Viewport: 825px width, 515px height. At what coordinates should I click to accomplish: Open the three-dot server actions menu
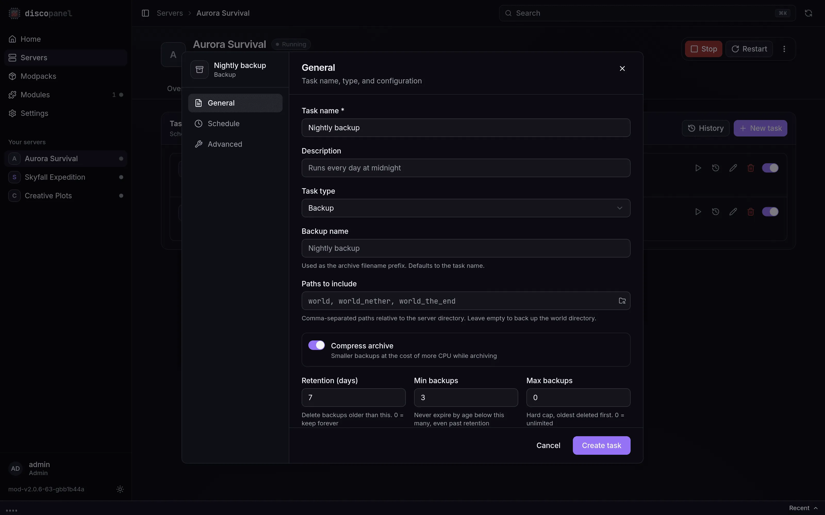(x=784, y=49)
